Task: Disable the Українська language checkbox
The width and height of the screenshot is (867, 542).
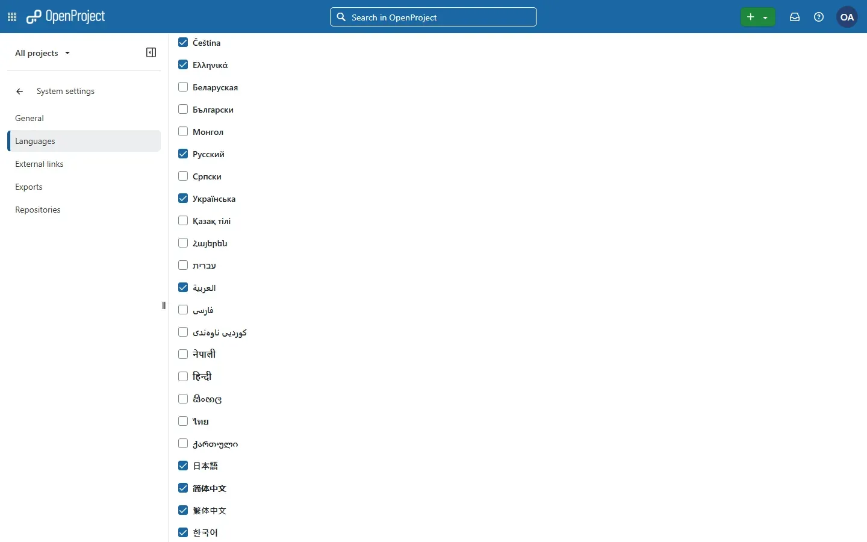Action: (183, 198)
